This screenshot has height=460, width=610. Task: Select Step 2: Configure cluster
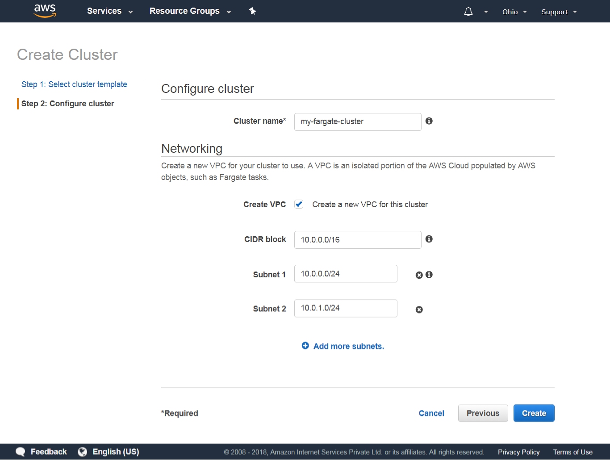click(68, 104)
